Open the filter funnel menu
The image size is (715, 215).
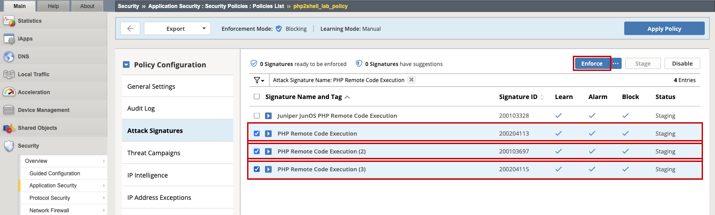point(259,80)
